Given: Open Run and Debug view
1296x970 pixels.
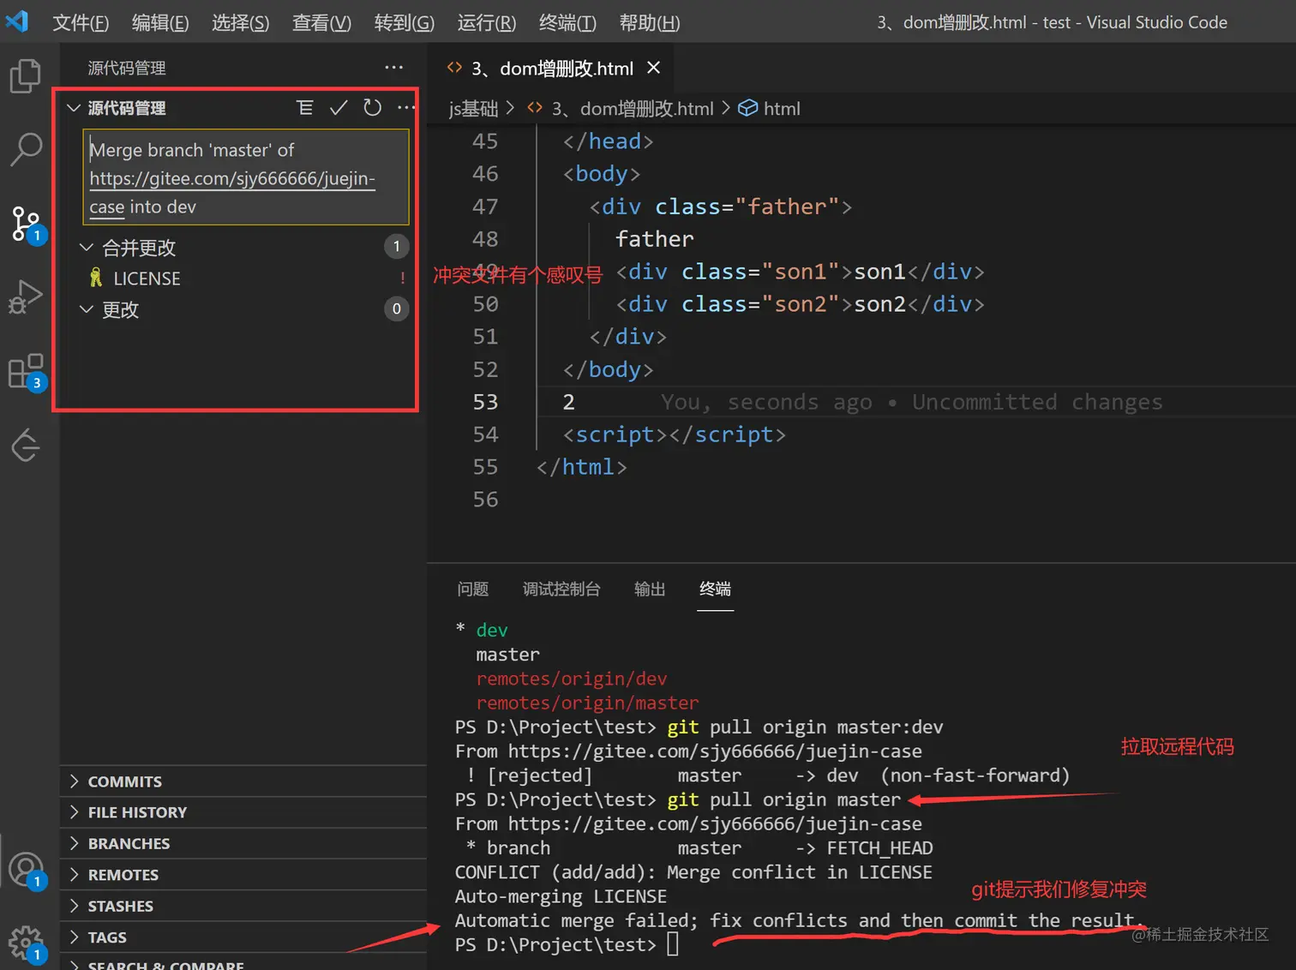Looking at the screenshot, I should [x=25, y=296].
